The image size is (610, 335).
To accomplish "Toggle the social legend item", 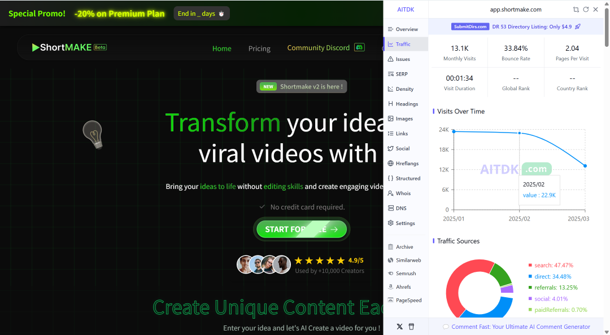I will tap(548, 299).
